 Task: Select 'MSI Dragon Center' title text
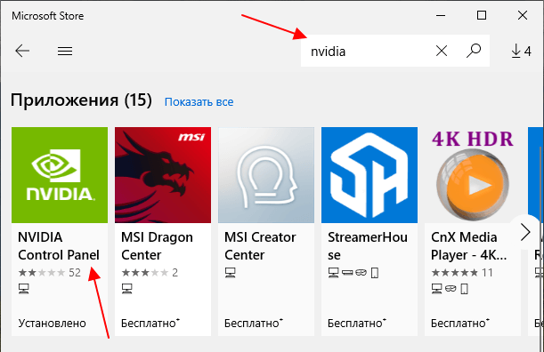point(157,246)
